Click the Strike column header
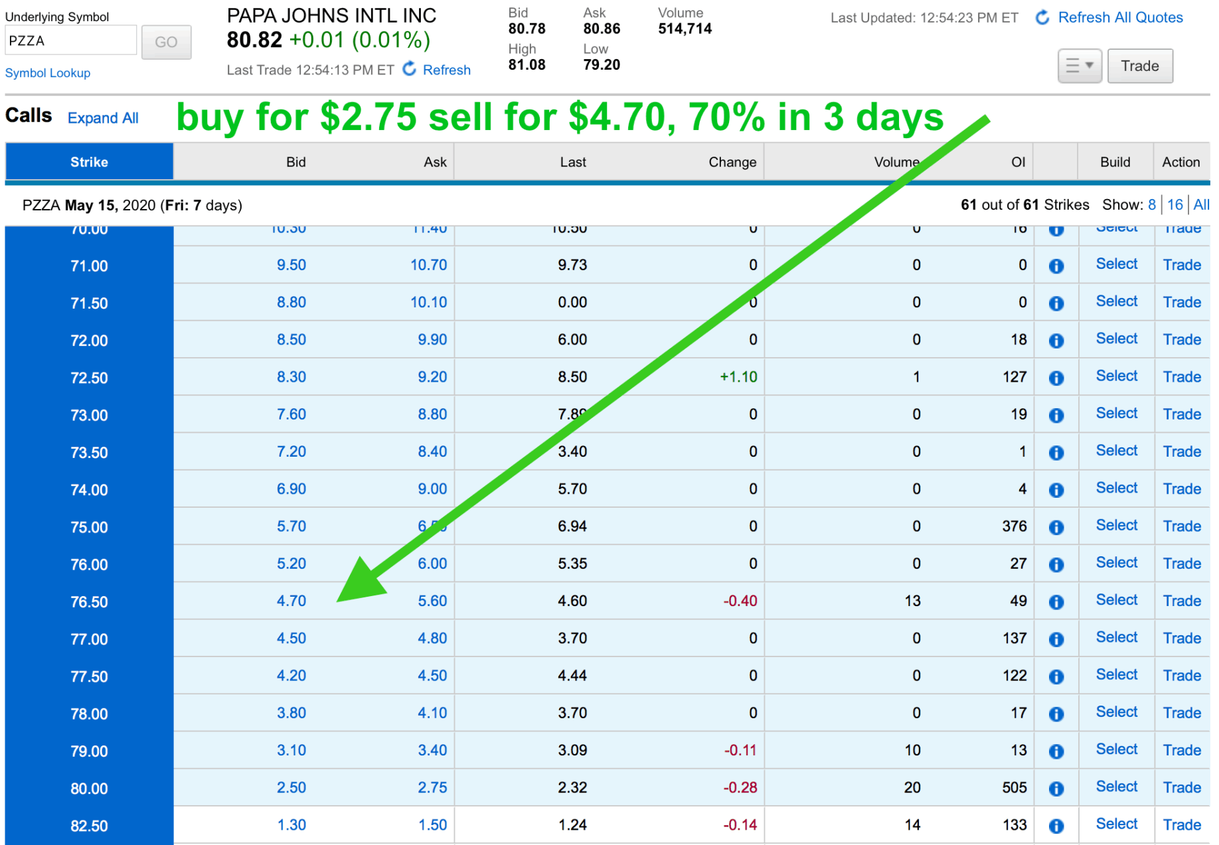Screen dimensions: 1219x845 pos(89,162)
